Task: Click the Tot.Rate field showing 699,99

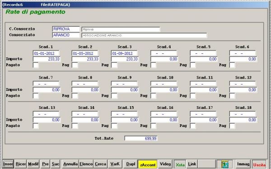Action: point(141,138)
